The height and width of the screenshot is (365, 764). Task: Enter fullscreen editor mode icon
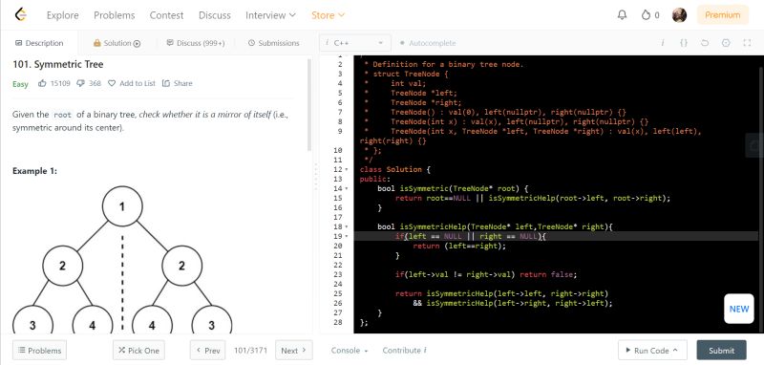pyautogui.click(x=747, y=43)
